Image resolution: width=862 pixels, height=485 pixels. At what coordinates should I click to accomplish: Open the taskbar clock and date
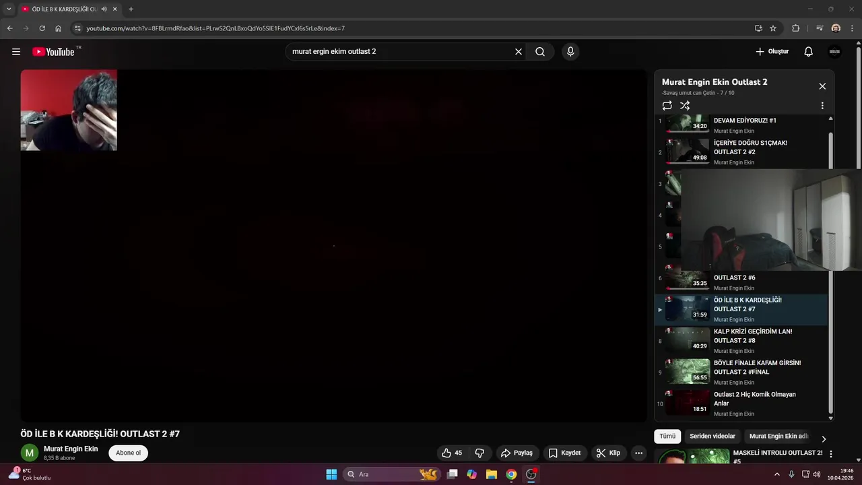click(840, 474)
